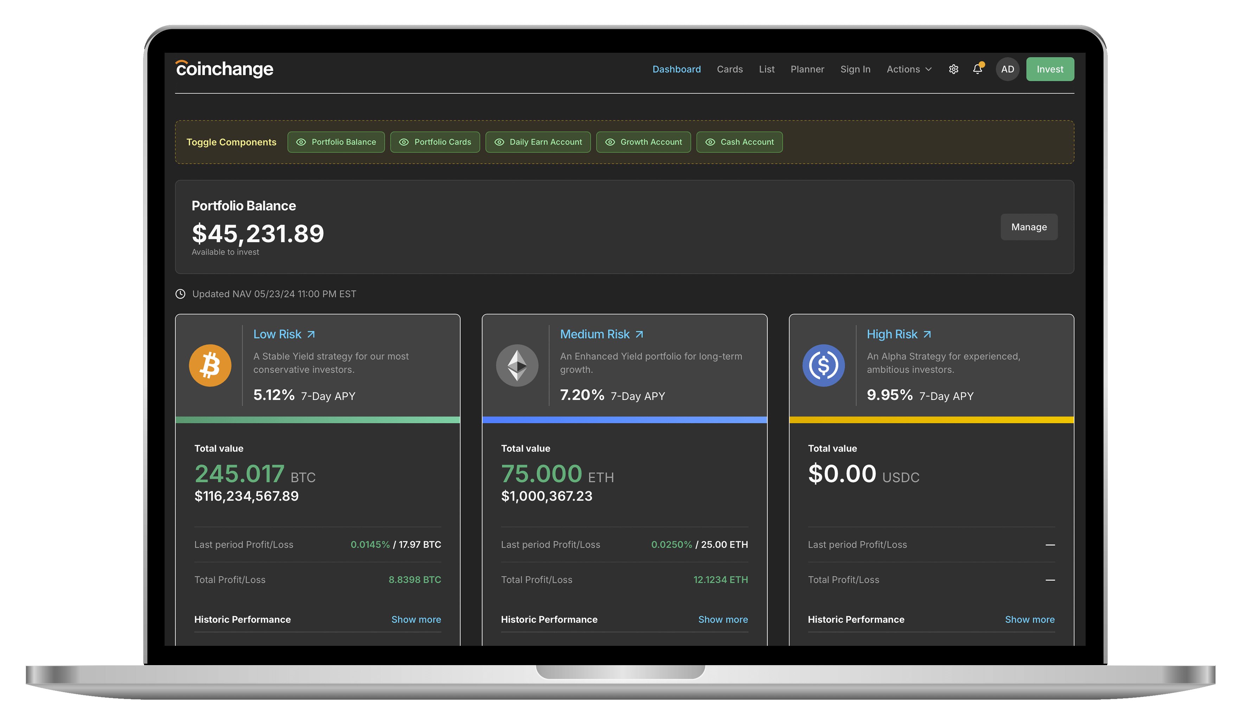Image resolution: width=1240 pixels, height=720 pixels.
Task: Open the Actions dropdown
Action: pyautogui.click(x=908, y=69)
